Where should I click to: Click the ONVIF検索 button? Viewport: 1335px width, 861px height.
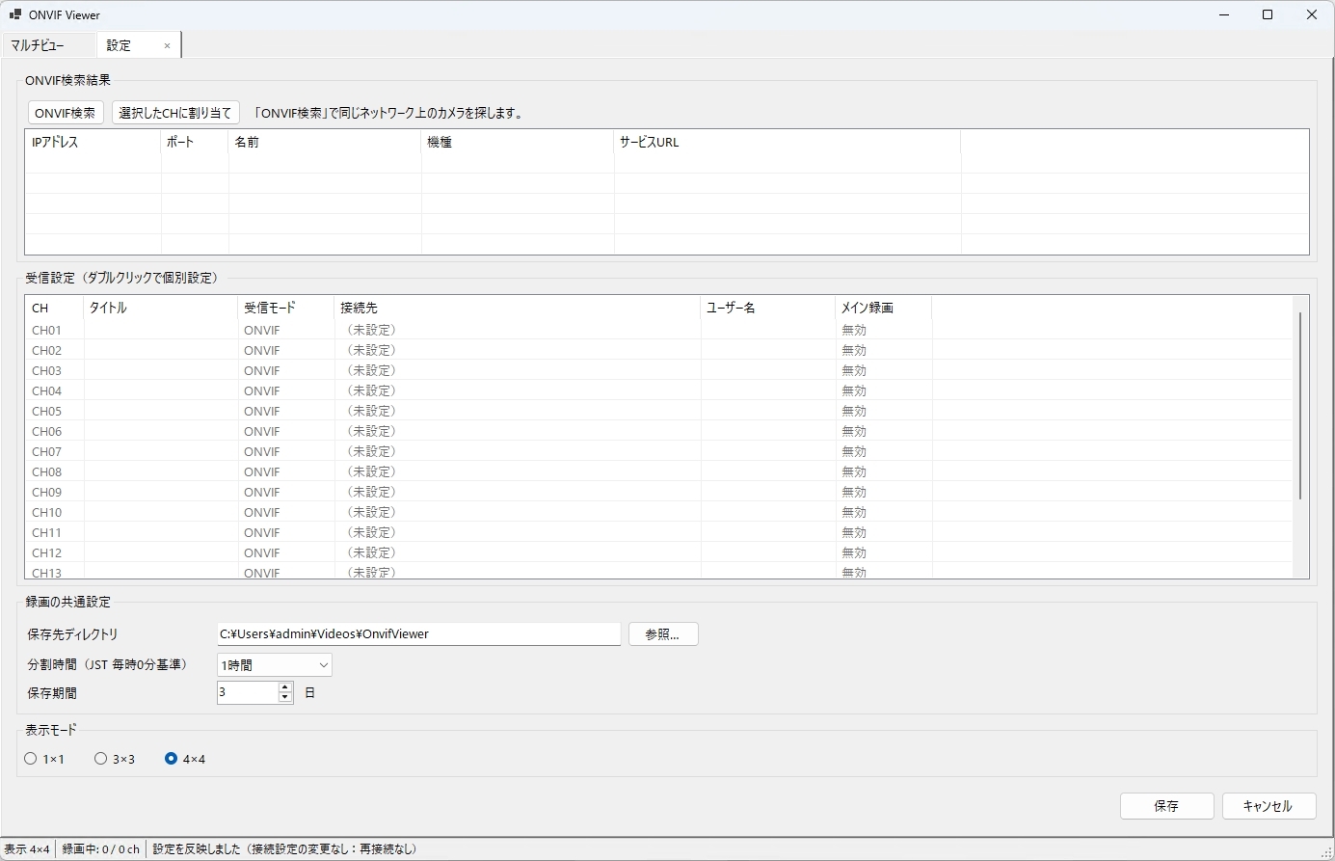pos(66,113)
